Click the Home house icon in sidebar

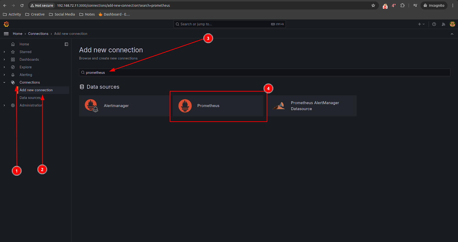(13, 44)
